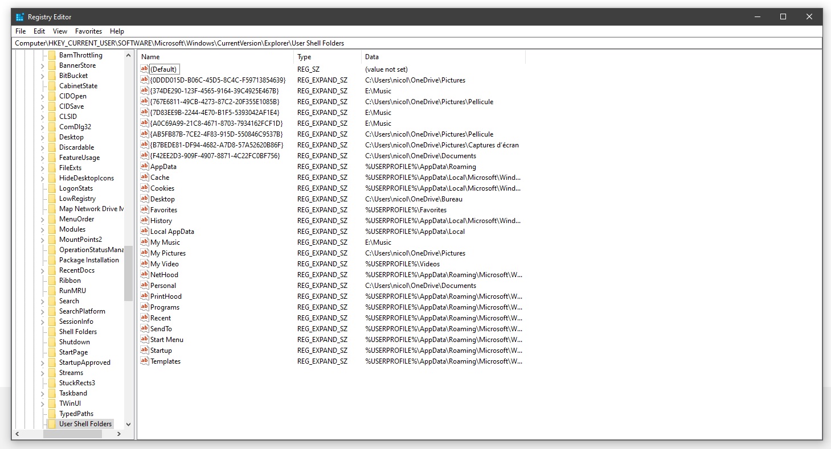Click the Personal value string icon
This screenshot has width=831, height=449.
pos(144,286)
